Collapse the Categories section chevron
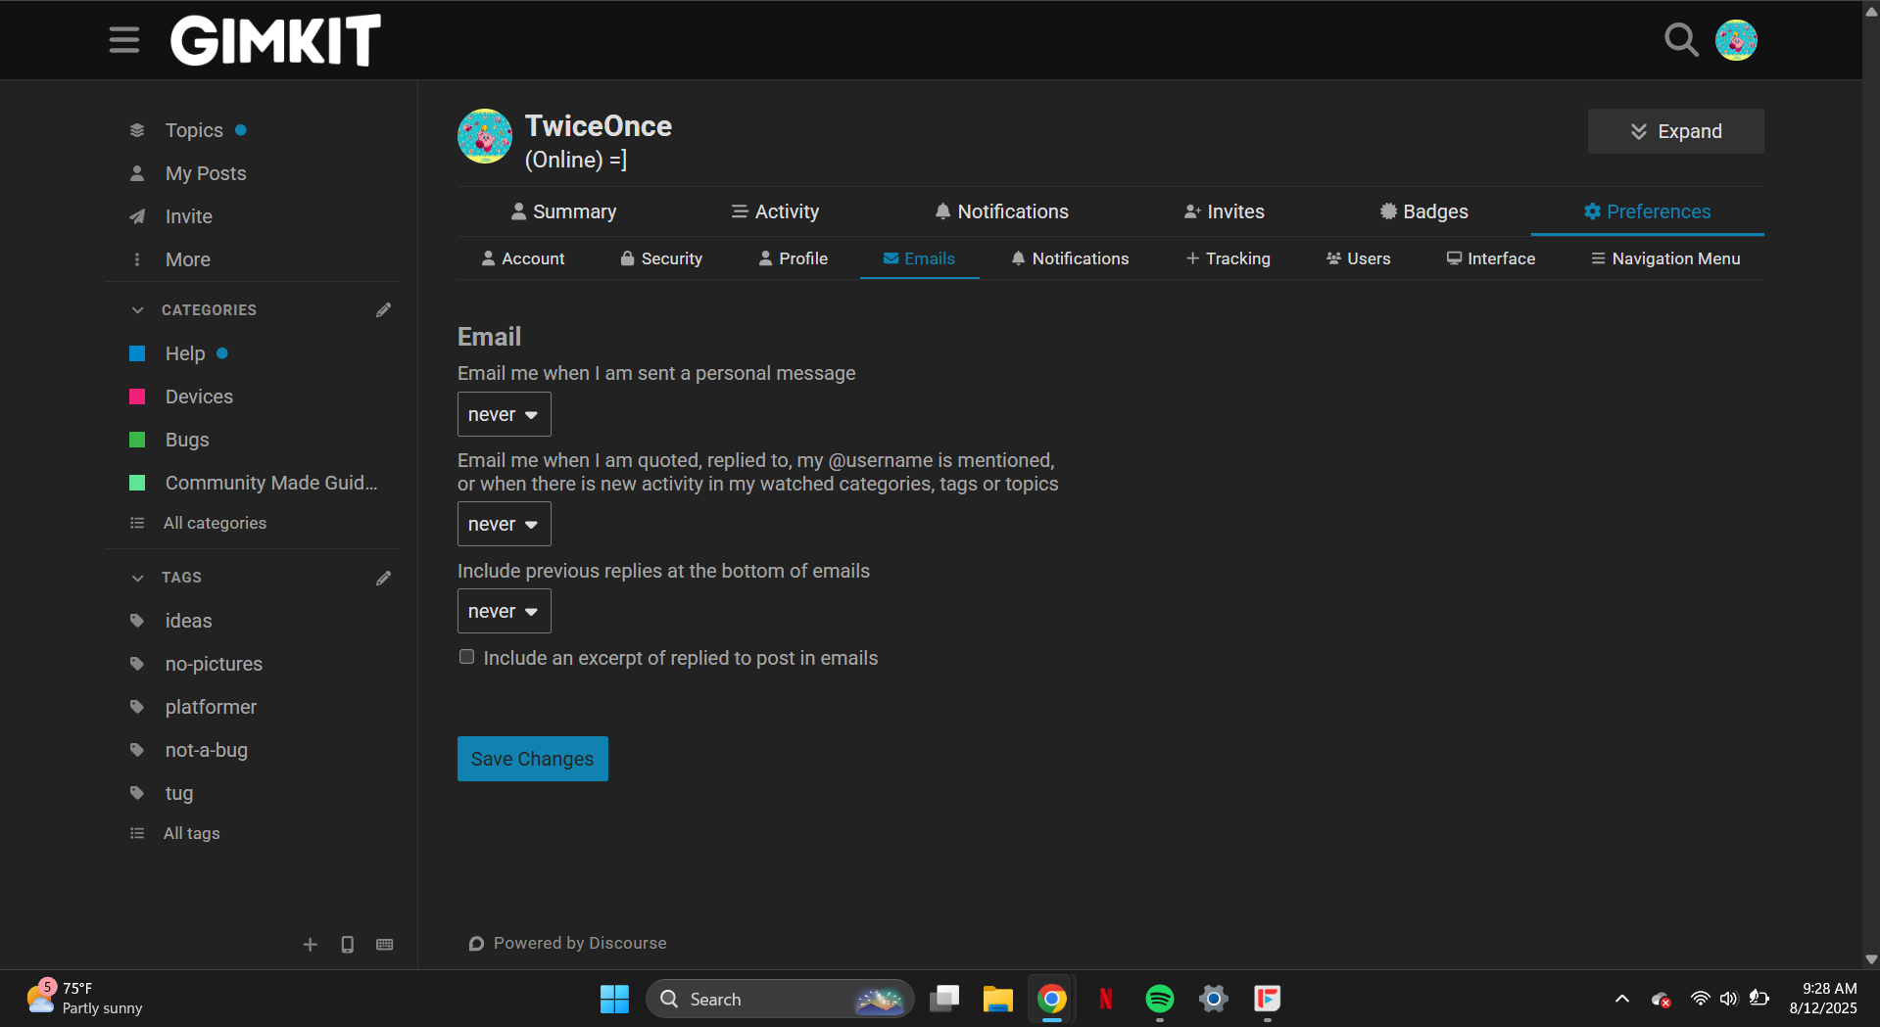1880x1027 pixels. pyautogui.click(x=137, y=310)
